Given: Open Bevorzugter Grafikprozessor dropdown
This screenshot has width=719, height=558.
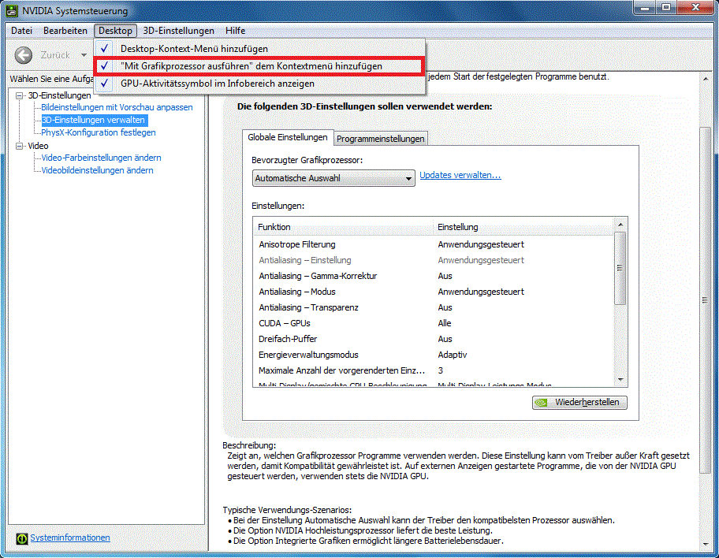Looking at the screenshot, I should (x=333, y=178).
